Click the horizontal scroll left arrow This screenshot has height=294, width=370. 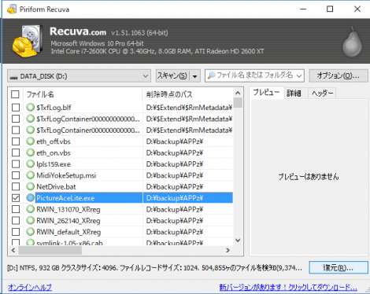click(x=13, y=250)
